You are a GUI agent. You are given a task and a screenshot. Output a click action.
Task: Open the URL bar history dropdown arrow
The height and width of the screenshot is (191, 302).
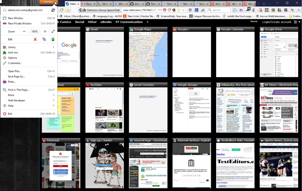[x=183, y=10]
